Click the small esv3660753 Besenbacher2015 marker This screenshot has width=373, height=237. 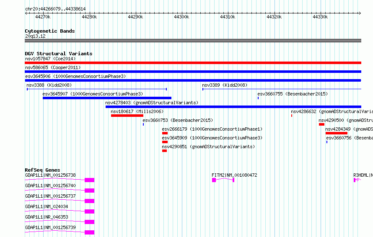143,124
